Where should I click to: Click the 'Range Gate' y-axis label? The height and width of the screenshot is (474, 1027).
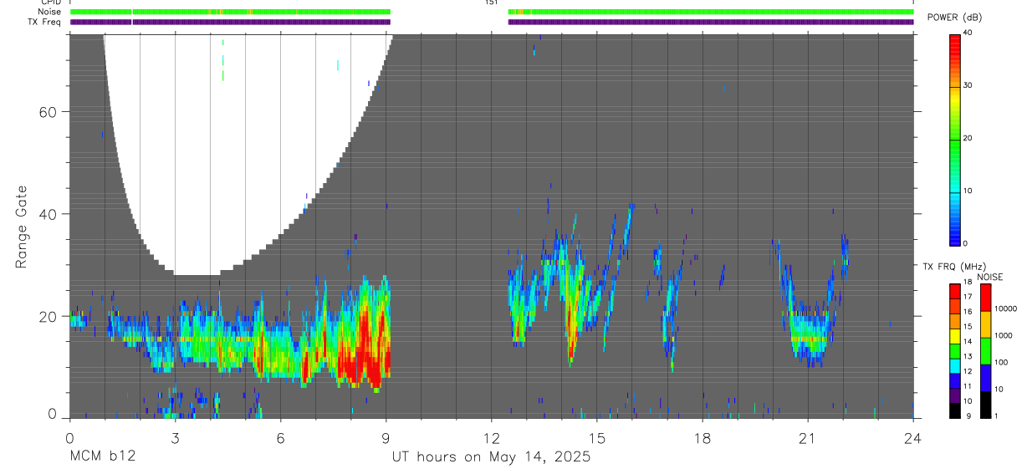[21, 227]
